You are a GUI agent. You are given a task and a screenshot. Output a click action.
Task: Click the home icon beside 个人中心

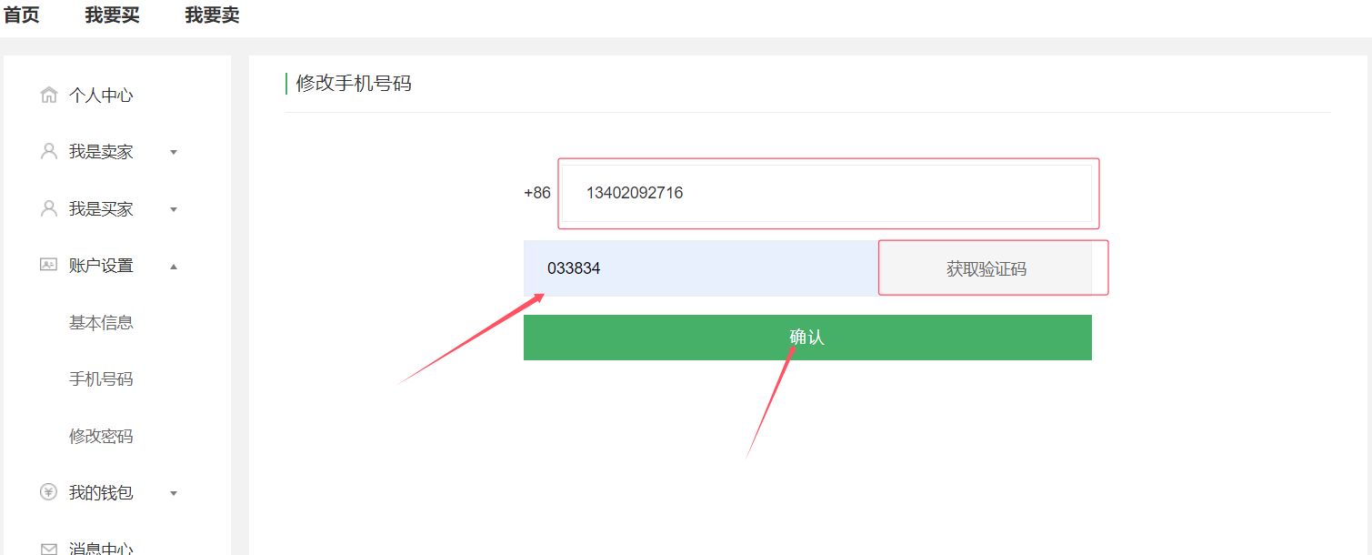49,96
